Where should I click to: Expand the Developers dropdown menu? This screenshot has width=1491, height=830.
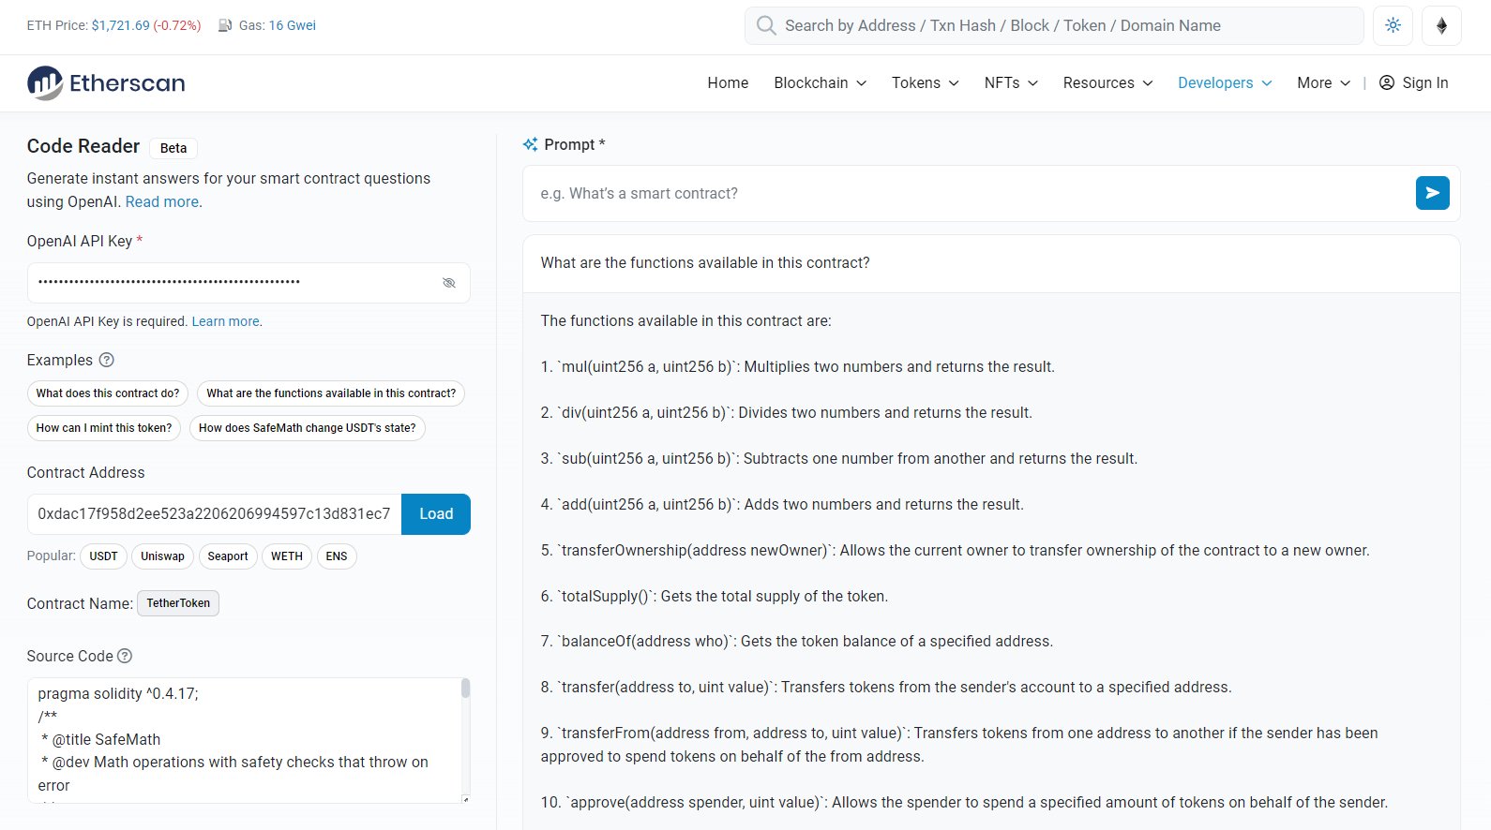(1224, 82)
